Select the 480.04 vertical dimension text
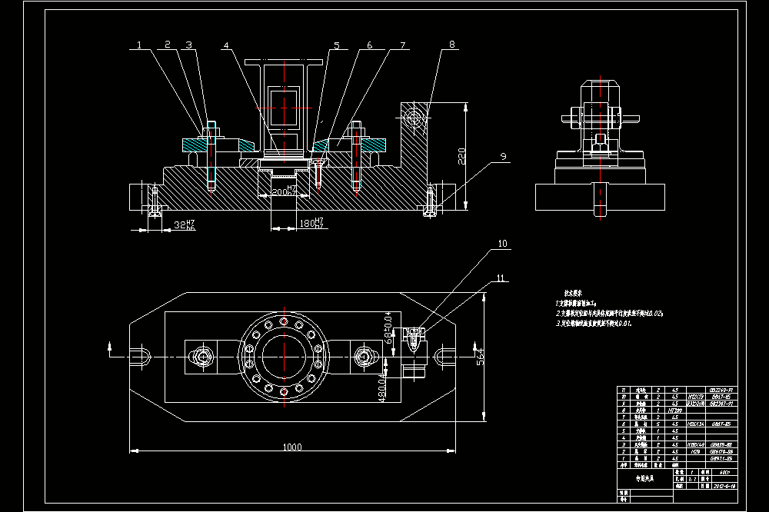Image resolution: width=769 pixels, height=512 pixels. coord(382,387)
